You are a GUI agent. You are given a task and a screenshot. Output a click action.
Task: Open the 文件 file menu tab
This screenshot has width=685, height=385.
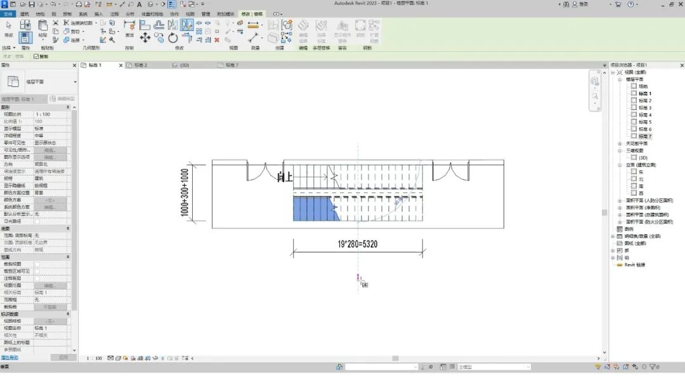click(x=8, y=14)
